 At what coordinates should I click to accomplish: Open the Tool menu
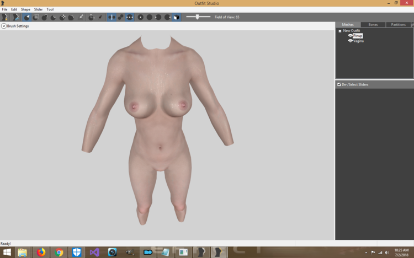(x=50, y=9)
